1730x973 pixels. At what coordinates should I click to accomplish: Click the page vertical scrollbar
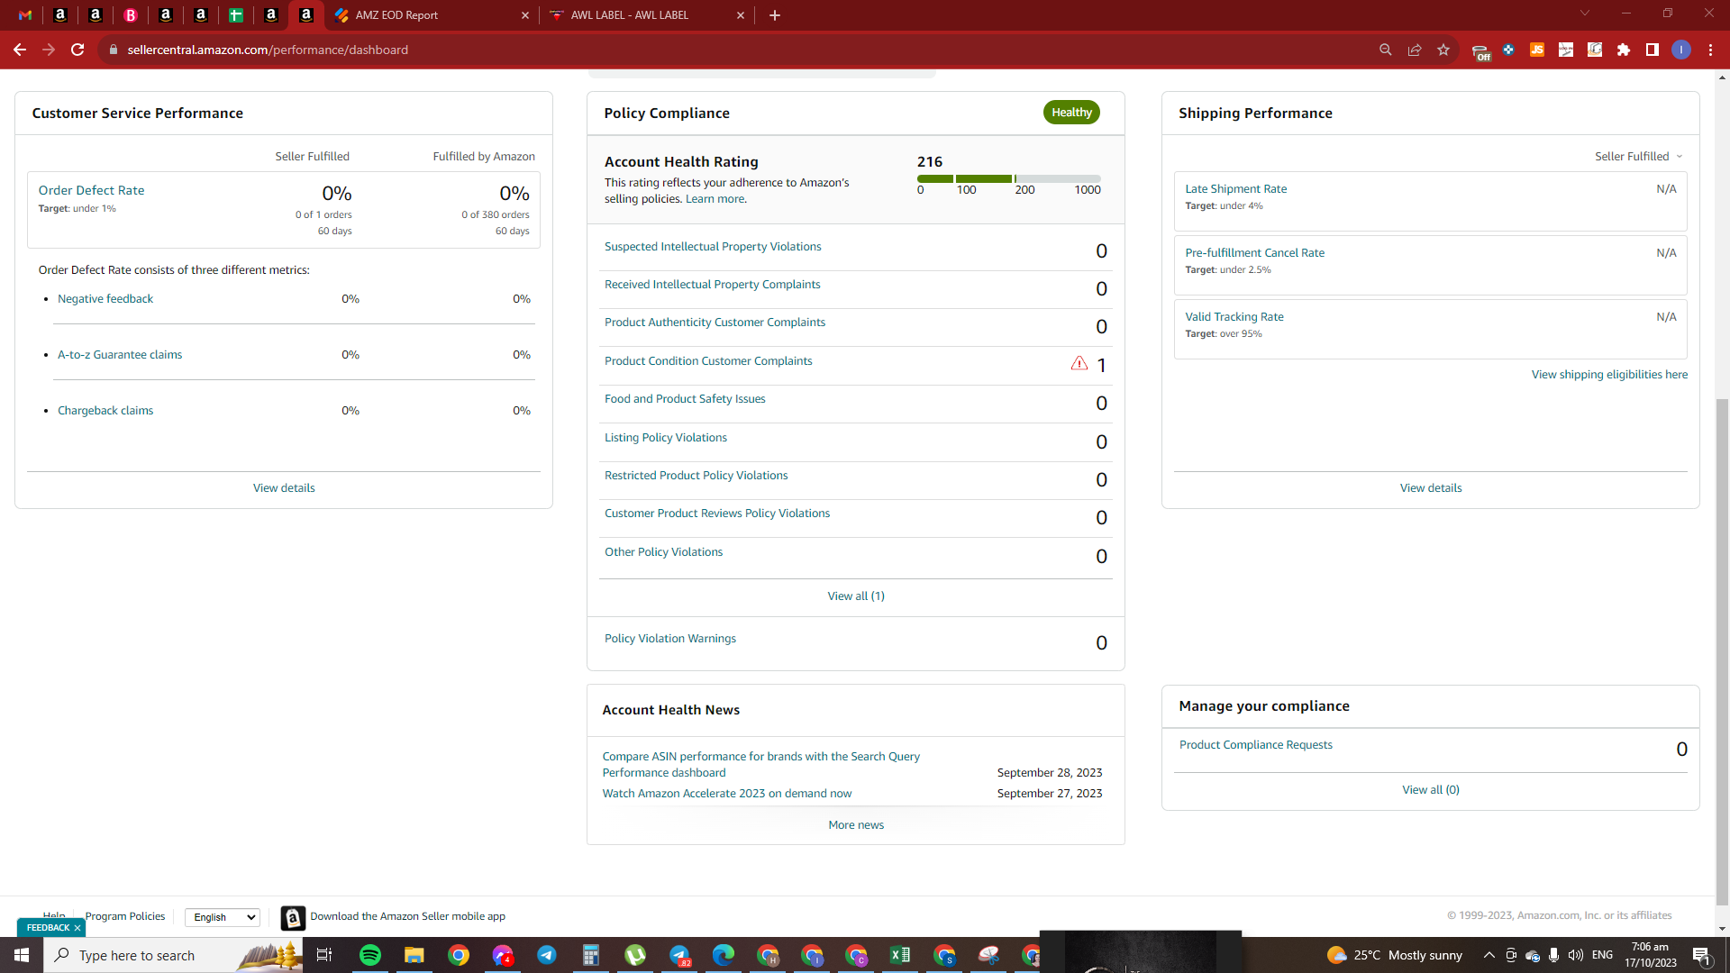tap(1722, 650)
